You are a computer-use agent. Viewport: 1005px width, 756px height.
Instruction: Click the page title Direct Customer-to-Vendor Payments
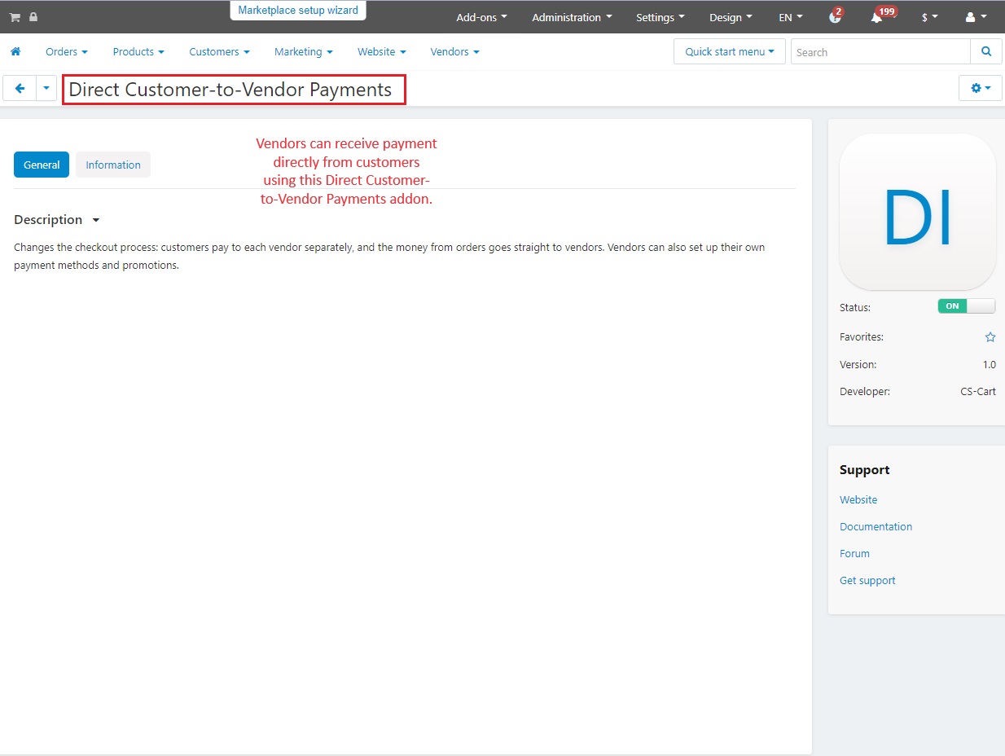tap(230, 90)
